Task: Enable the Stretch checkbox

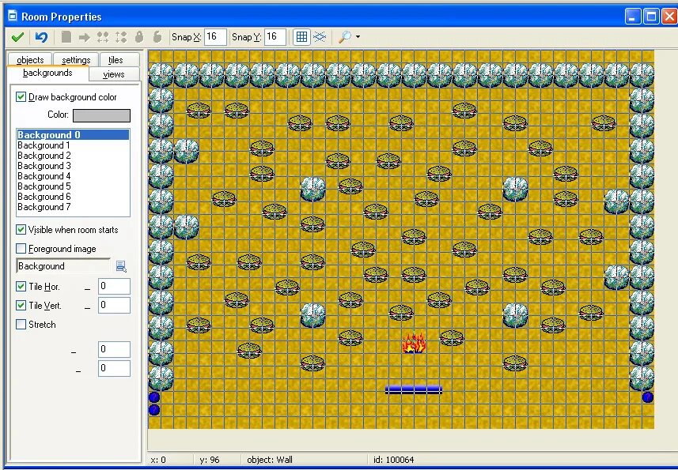Action: coord(21,324)
